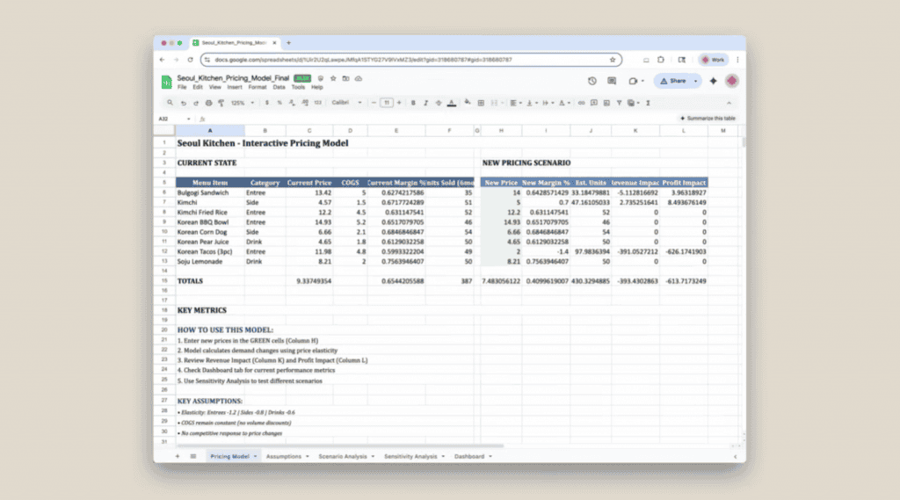Open the zoom level 125% dropdown
The width and height of the screenshot is (900, 500).
pos(243,103)
